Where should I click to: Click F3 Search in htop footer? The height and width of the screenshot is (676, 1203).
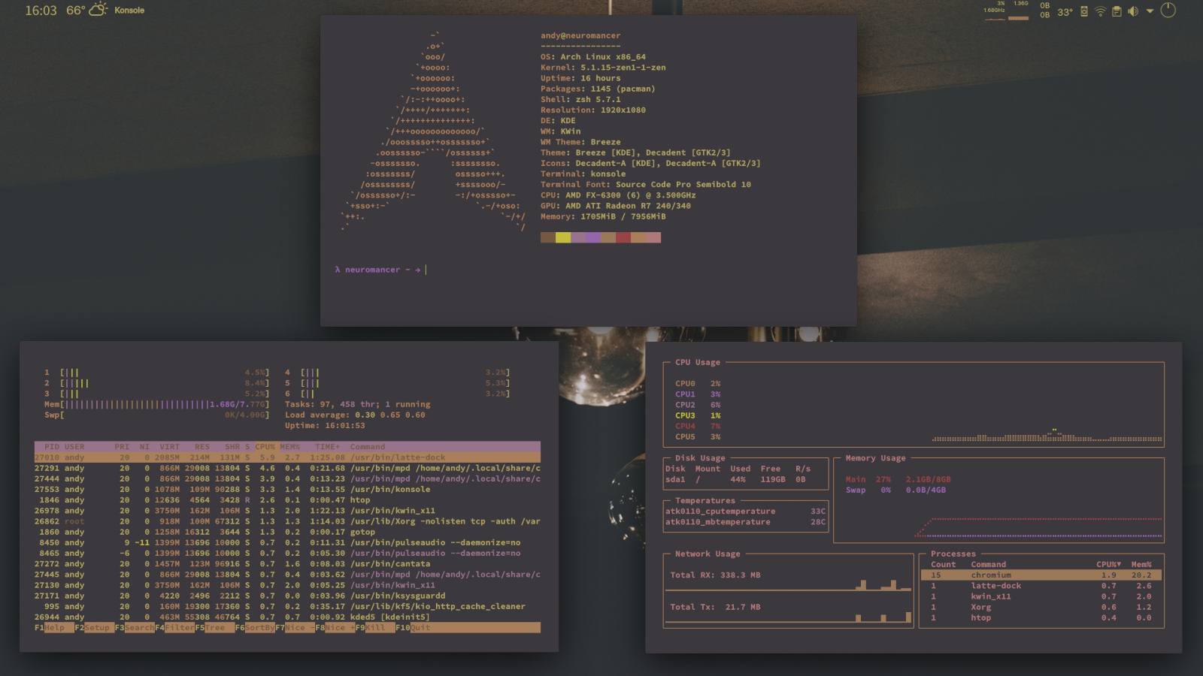pyautogui.click(x=135, y=628)
